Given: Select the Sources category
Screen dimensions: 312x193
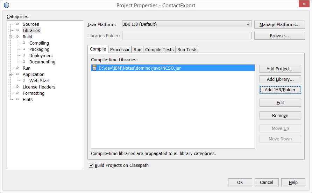Looking at the screenshot, I should (x=31, y=24).
